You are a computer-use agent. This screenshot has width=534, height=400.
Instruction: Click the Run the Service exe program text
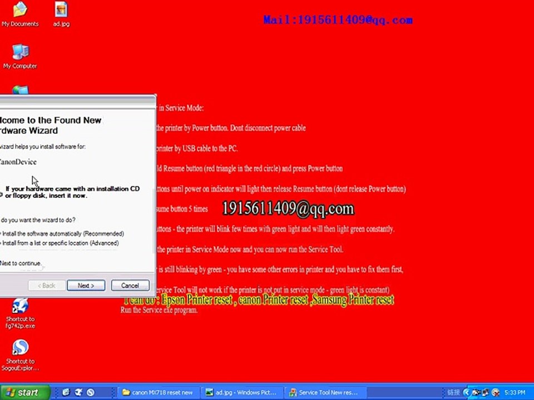coord(159,310)
